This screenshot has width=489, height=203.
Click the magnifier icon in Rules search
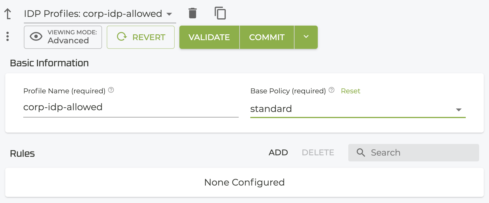(x=361, y=152)
